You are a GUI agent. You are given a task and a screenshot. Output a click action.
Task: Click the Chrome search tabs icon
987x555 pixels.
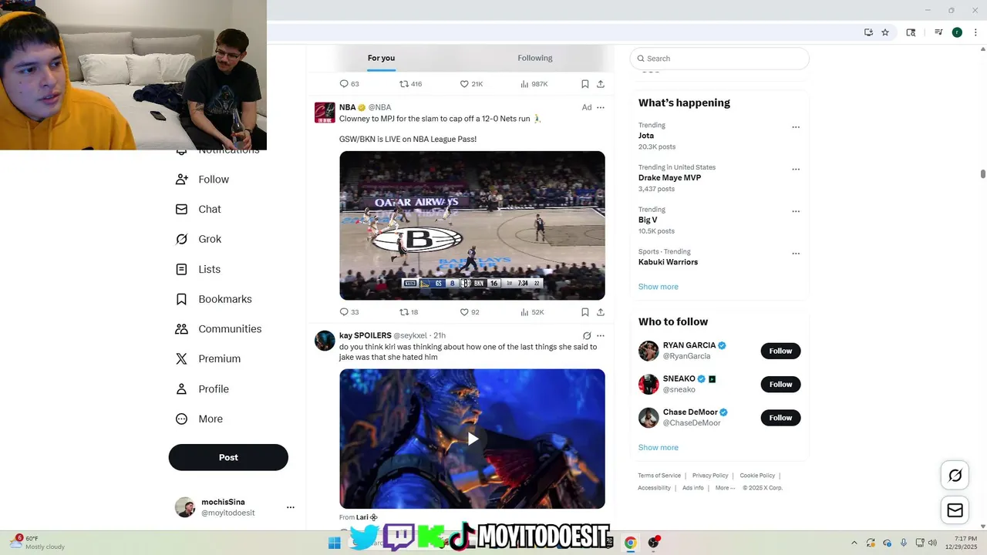tap(911, 32)
